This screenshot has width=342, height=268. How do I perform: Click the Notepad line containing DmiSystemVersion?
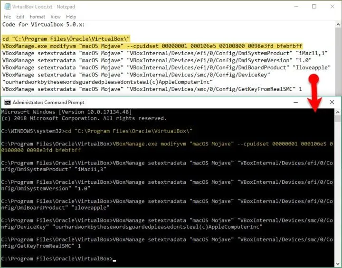[x=157, y=60]
